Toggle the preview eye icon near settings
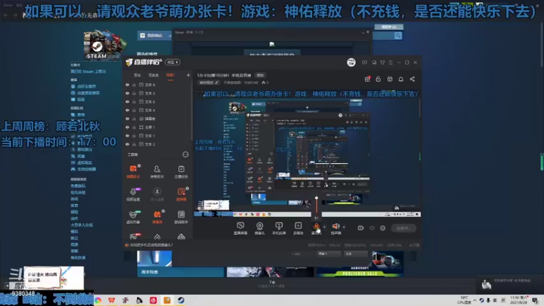The width and height of the screenshot is (544, 306). (371, 228)
